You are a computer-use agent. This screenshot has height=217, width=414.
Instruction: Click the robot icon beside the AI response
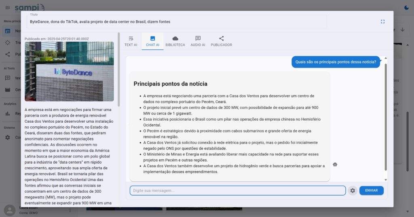[335, 164]
